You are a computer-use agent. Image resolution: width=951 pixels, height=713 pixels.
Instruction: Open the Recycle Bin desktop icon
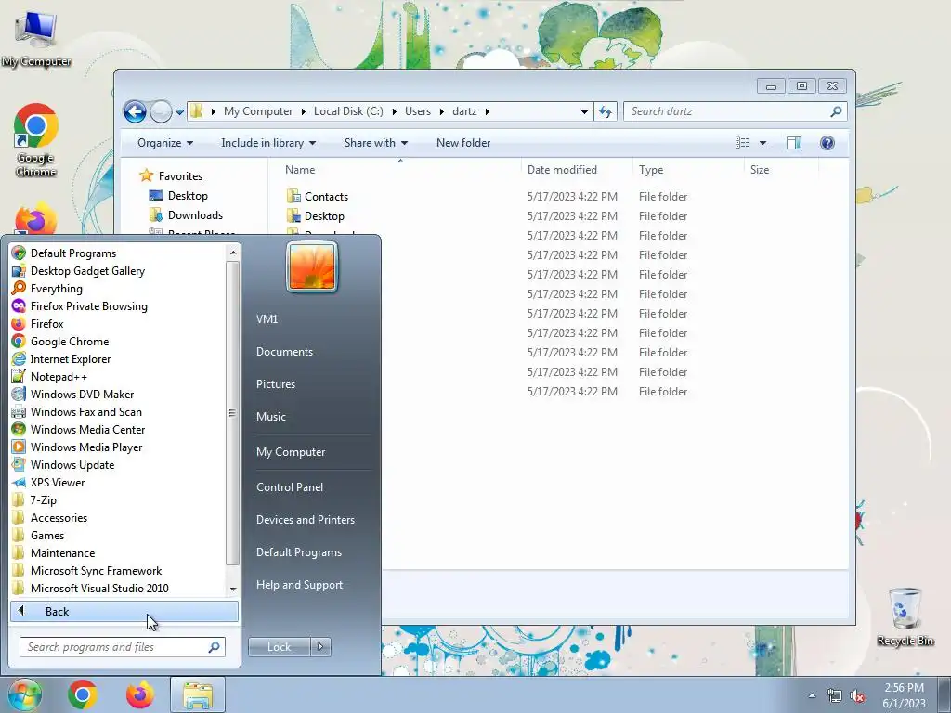pyautogui.click(x=905, y=616)
